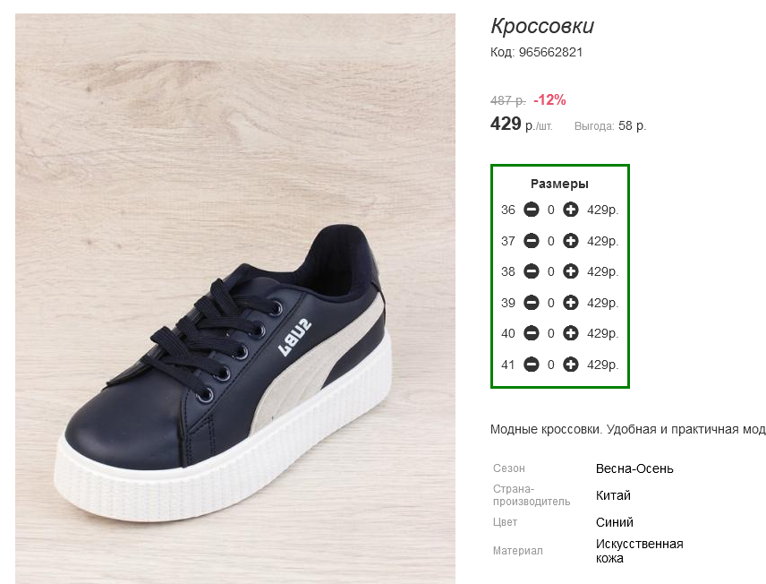Open the sneaker product photo
The image size is (766, 584).
(x=235, y=298)
